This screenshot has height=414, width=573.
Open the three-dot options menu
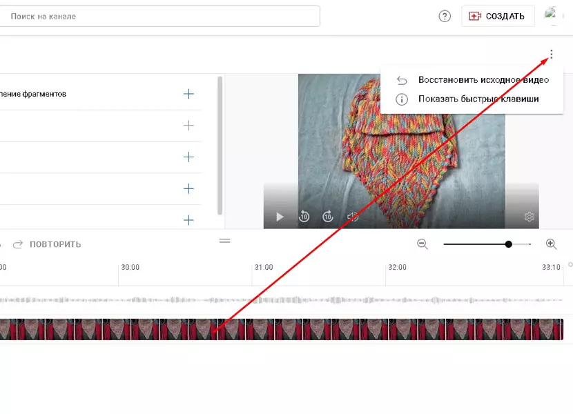(551, 55)
